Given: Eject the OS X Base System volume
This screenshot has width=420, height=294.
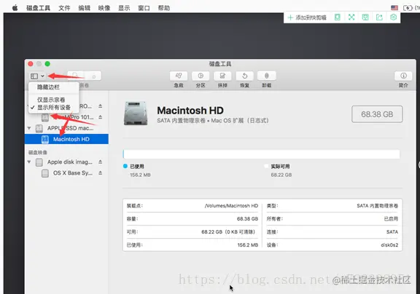Looking at the screenshot, I should click(100, 173).
